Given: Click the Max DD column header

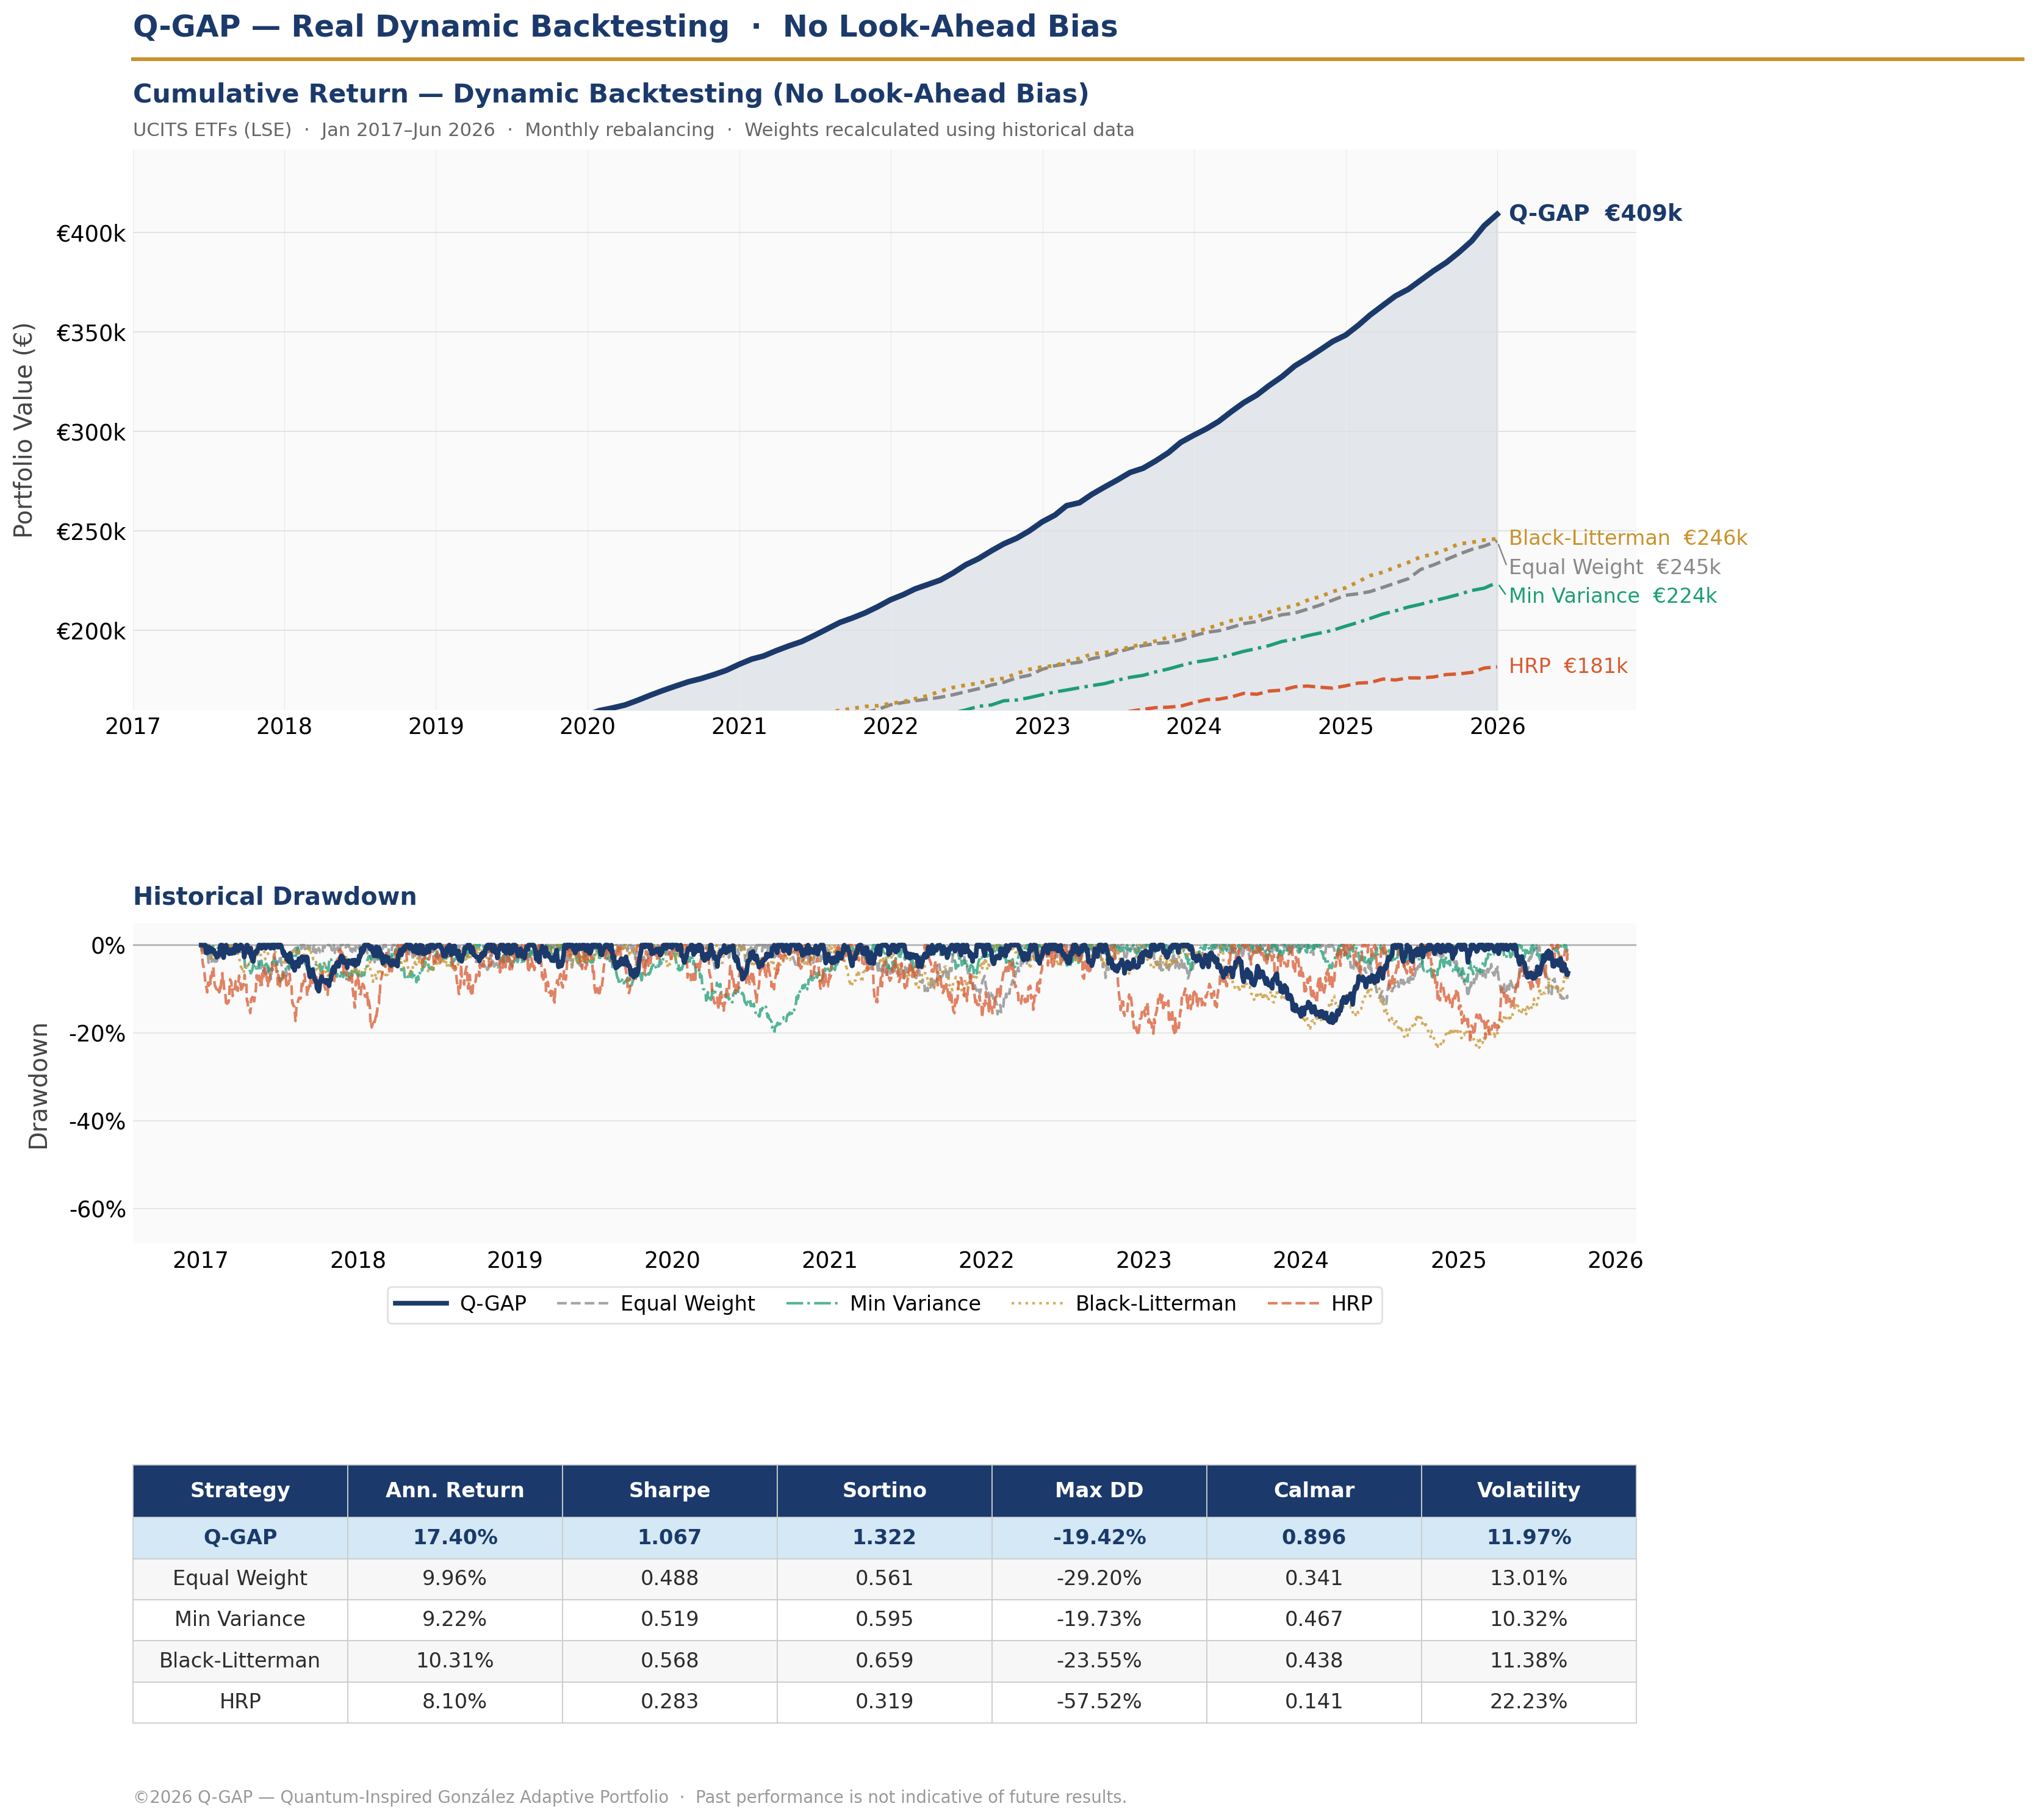Looking at the screenshot, I should (1099, 1490).
